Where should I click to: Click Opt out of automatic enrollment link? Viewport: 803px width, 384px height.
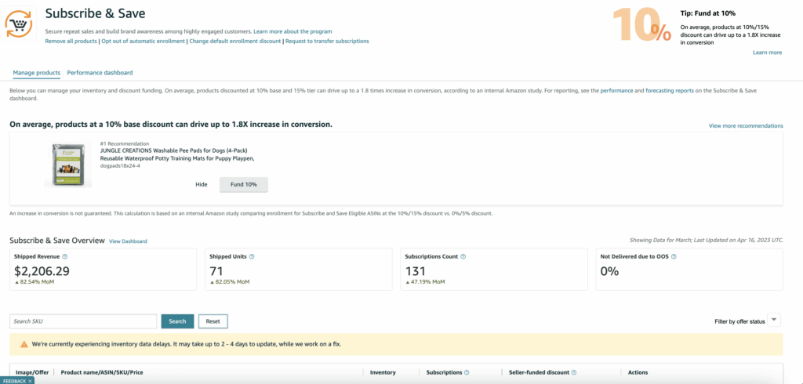143,41
